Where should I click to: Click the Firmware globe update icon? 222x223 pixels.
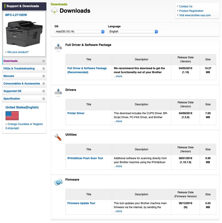[58, 182]
